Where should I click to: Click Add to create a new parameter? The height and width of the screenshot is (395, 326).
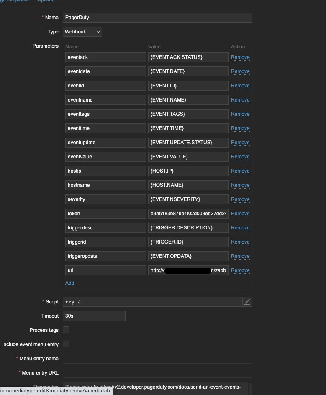coord(69,283)
